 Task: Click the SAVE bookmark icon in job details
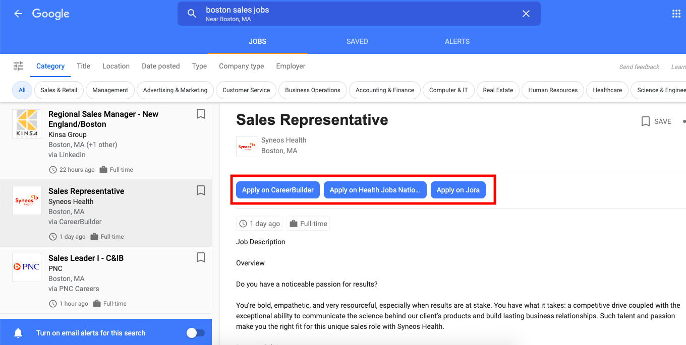pyautogui.click(x=645, y=121)
